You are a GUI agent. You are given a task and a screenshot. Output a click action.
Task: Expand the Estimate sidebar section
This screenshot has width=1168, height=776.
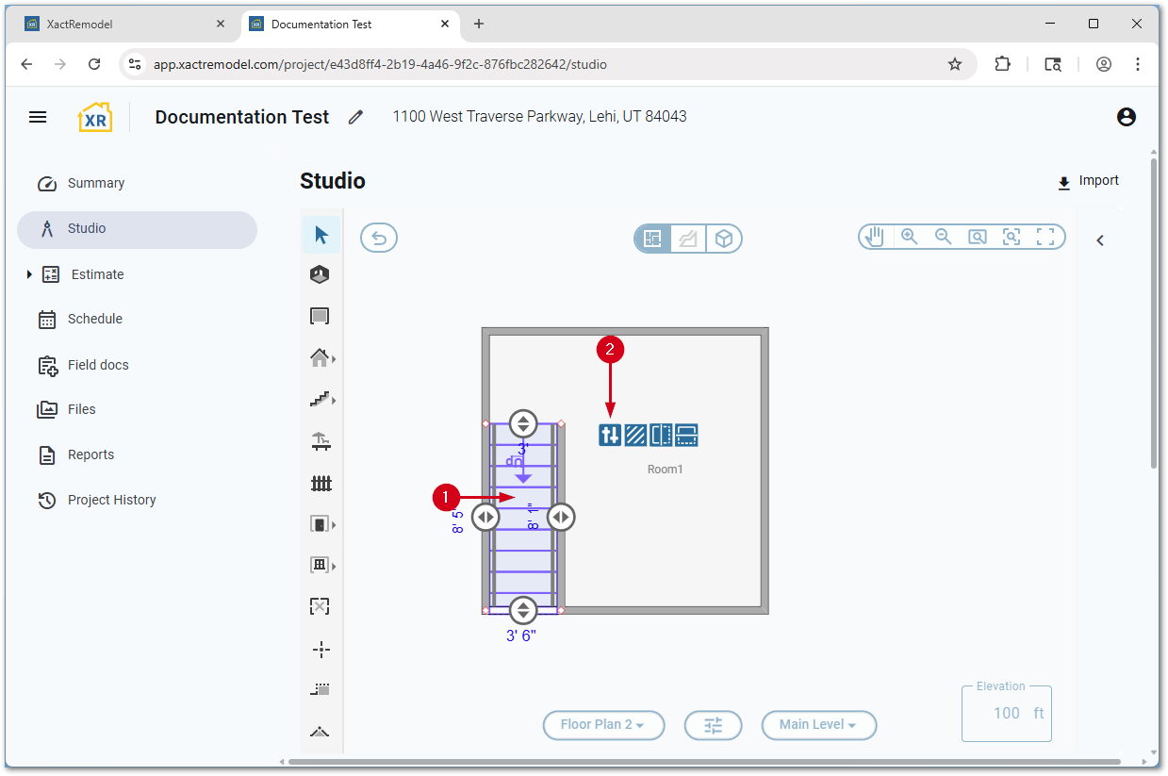(x=29, y=274)
